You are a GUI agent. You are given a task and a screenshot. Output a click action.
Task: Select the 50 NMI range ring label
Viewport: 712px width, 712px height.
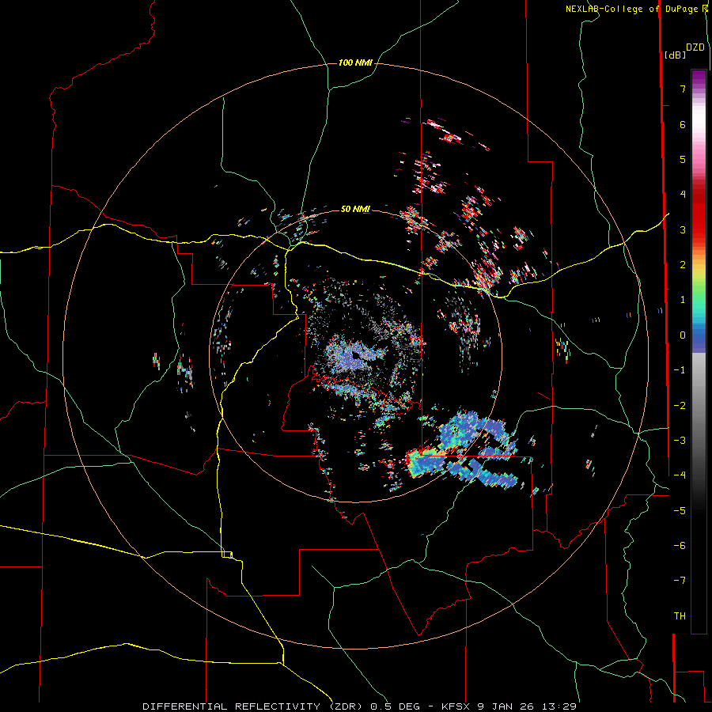(355, 209)
